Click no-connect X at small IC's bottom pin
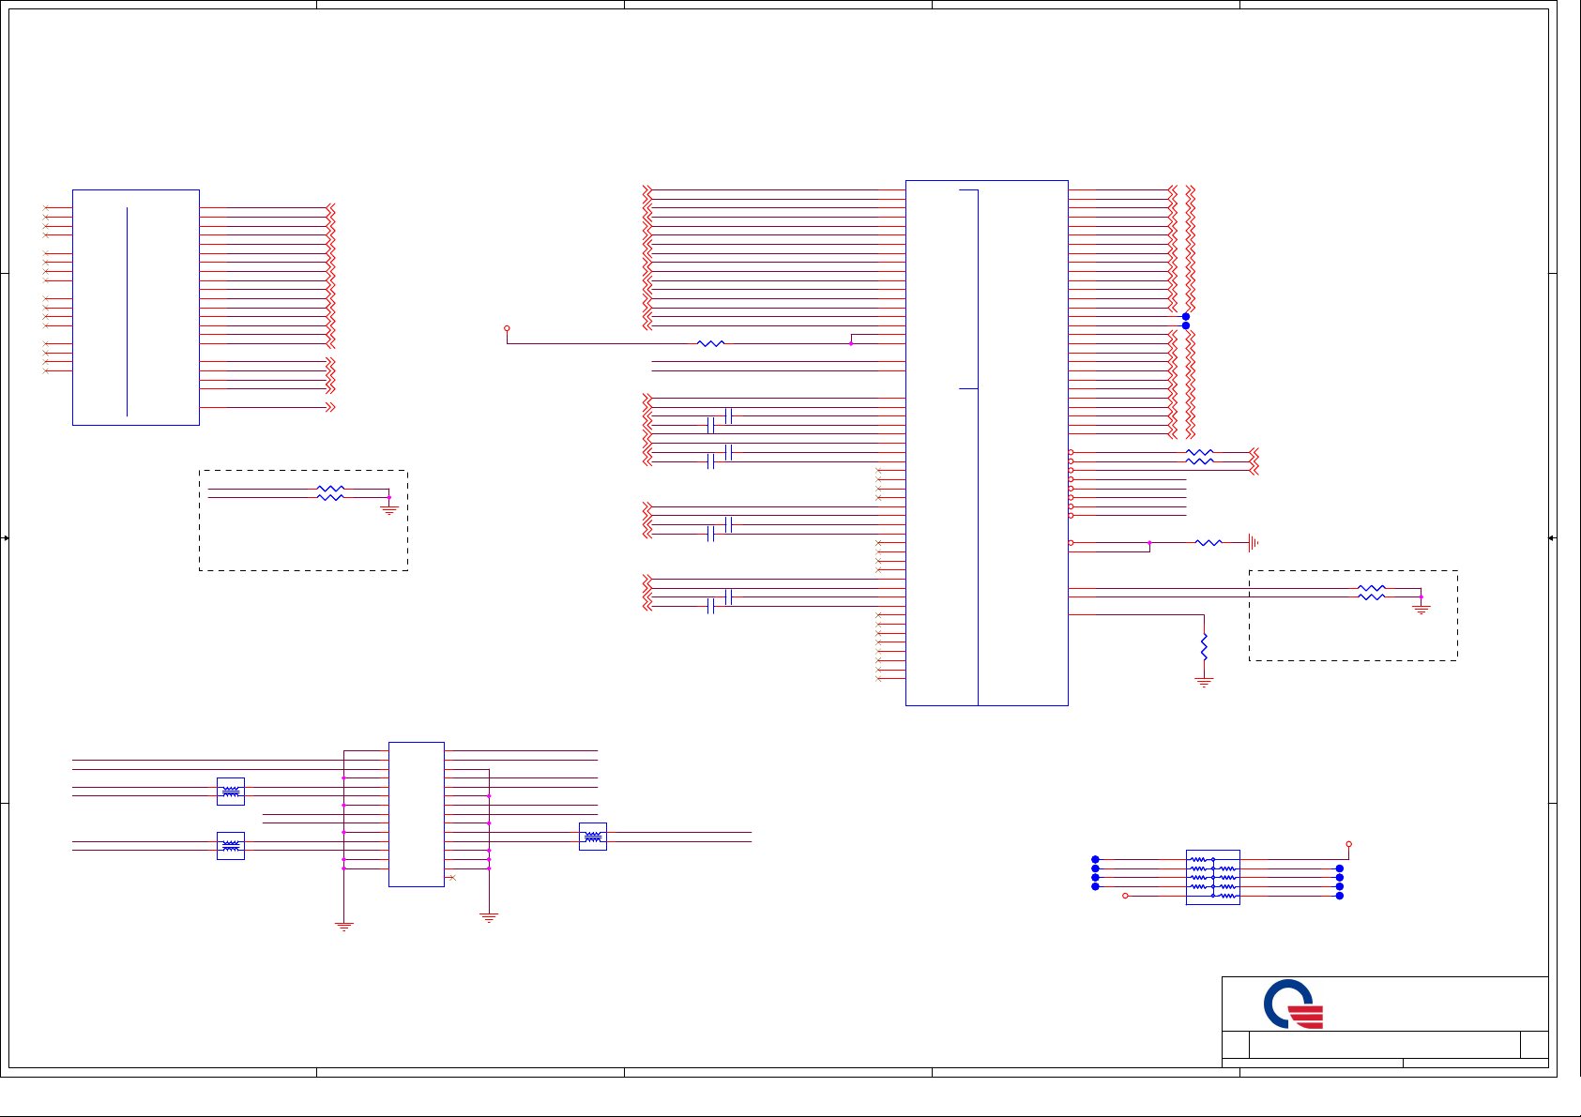The width and height of the screenshot is (1581, 1117). click(451, 877)
